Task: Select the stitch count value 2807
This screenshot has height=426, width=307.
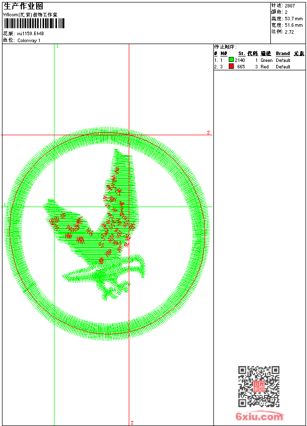Action: tap(290, 6)
